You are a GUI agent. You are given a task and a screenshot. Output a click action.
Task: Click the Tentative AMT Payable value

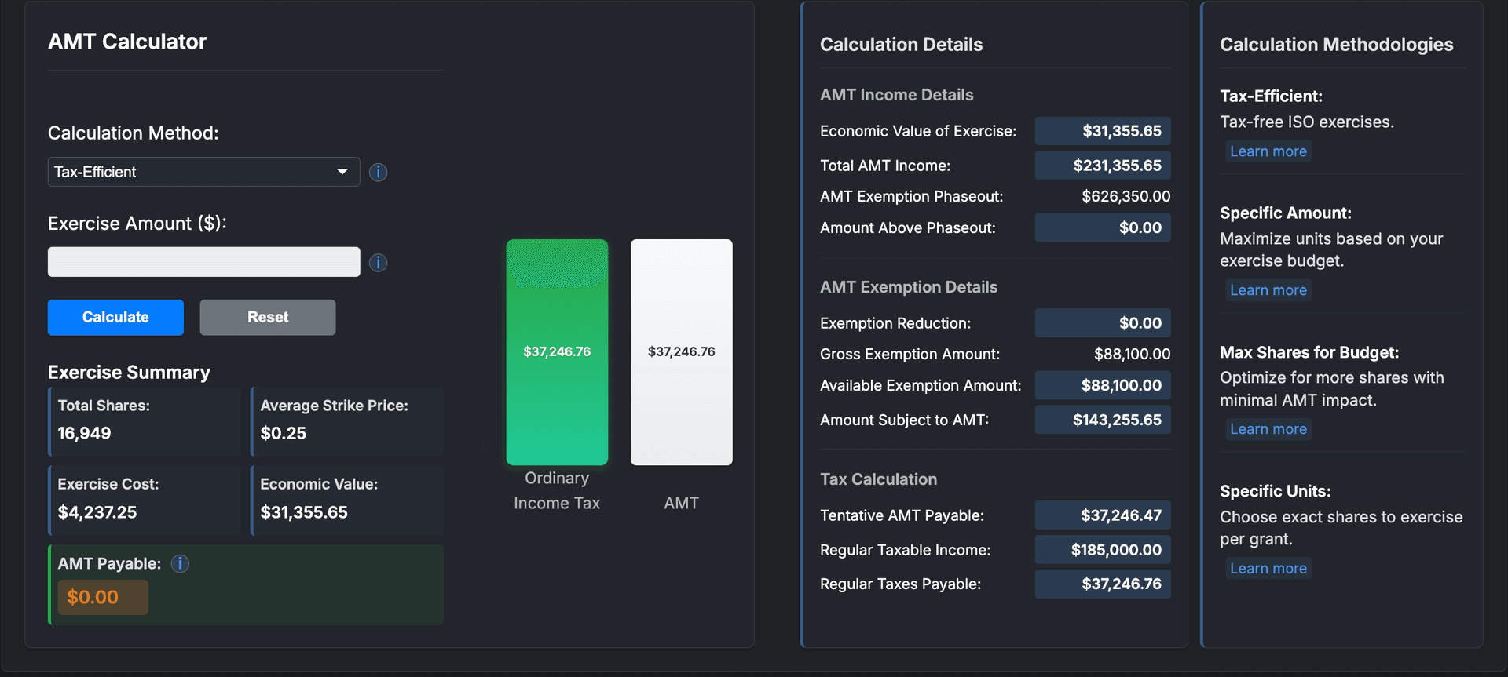coord(1102,515)
